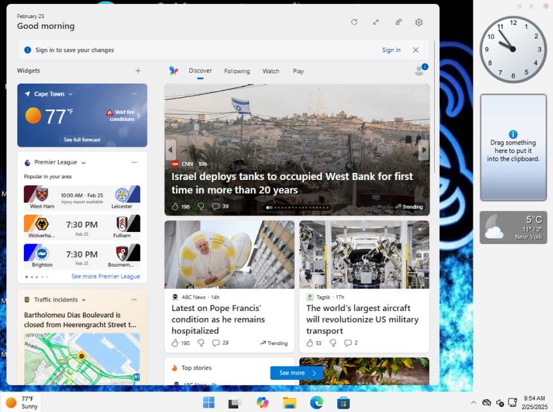Open taskbar weather widget 77°F Sunny
Viewport: 553px width, 412px height.
[21, 402]
